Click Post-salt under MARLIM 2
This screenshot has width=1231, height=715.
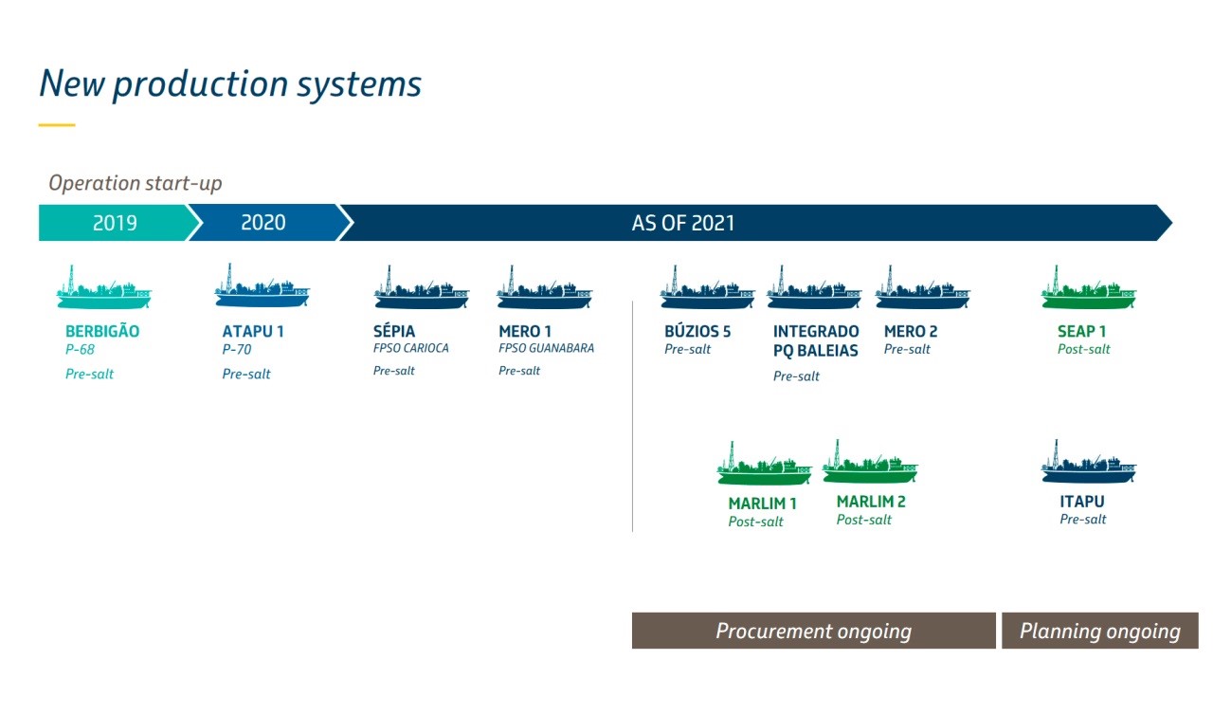point(864,520)
